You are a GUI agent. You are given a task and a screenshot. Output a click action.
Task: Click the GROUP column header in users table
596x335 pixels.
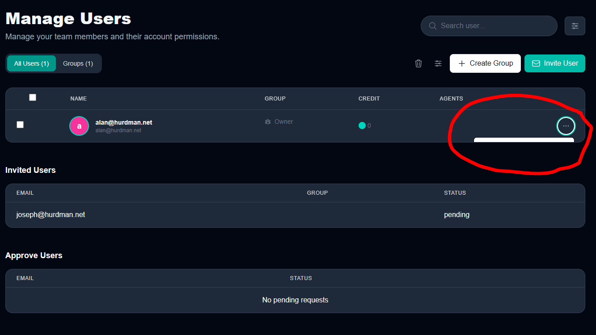275,99
